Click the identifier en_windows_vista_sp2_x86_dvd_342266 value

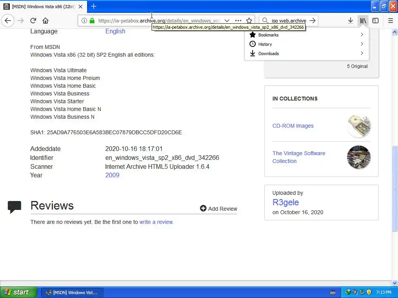(162, 158)
